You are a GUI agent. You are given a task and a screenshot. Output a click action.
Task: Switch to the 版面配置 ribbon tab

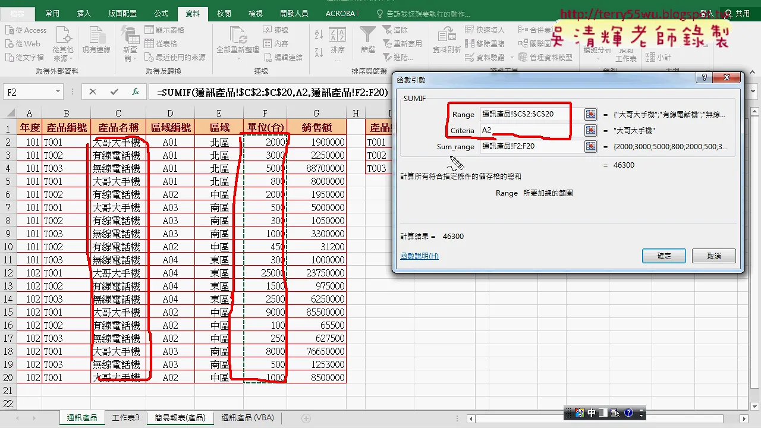click(x=122, y=13)
